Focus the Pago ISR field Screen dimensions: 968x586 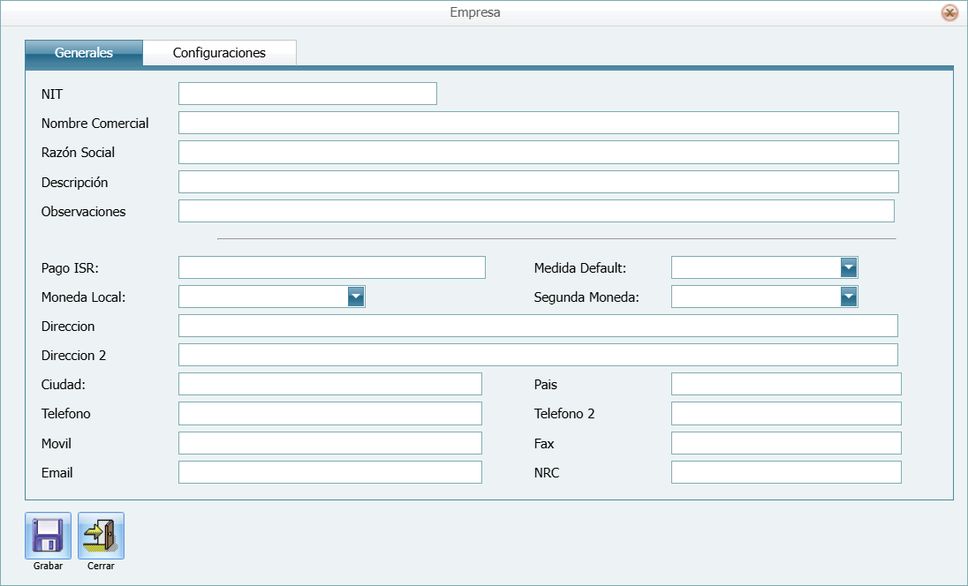pyautogui.click(x=331, y=267)
